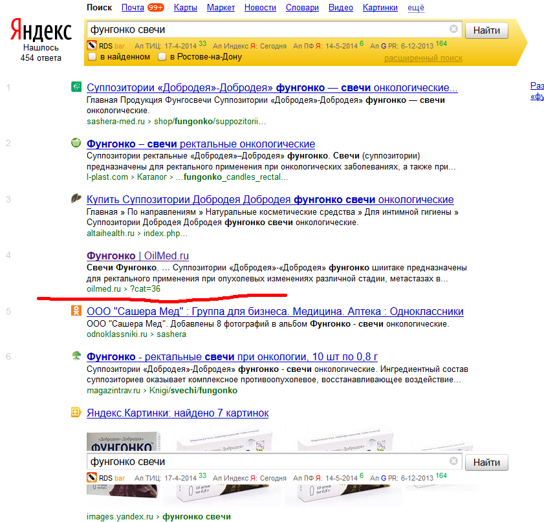The height and width of the screenshot is (522, 544).
Task: Clear the bottom search field with X icon
Action: (453, 461)
